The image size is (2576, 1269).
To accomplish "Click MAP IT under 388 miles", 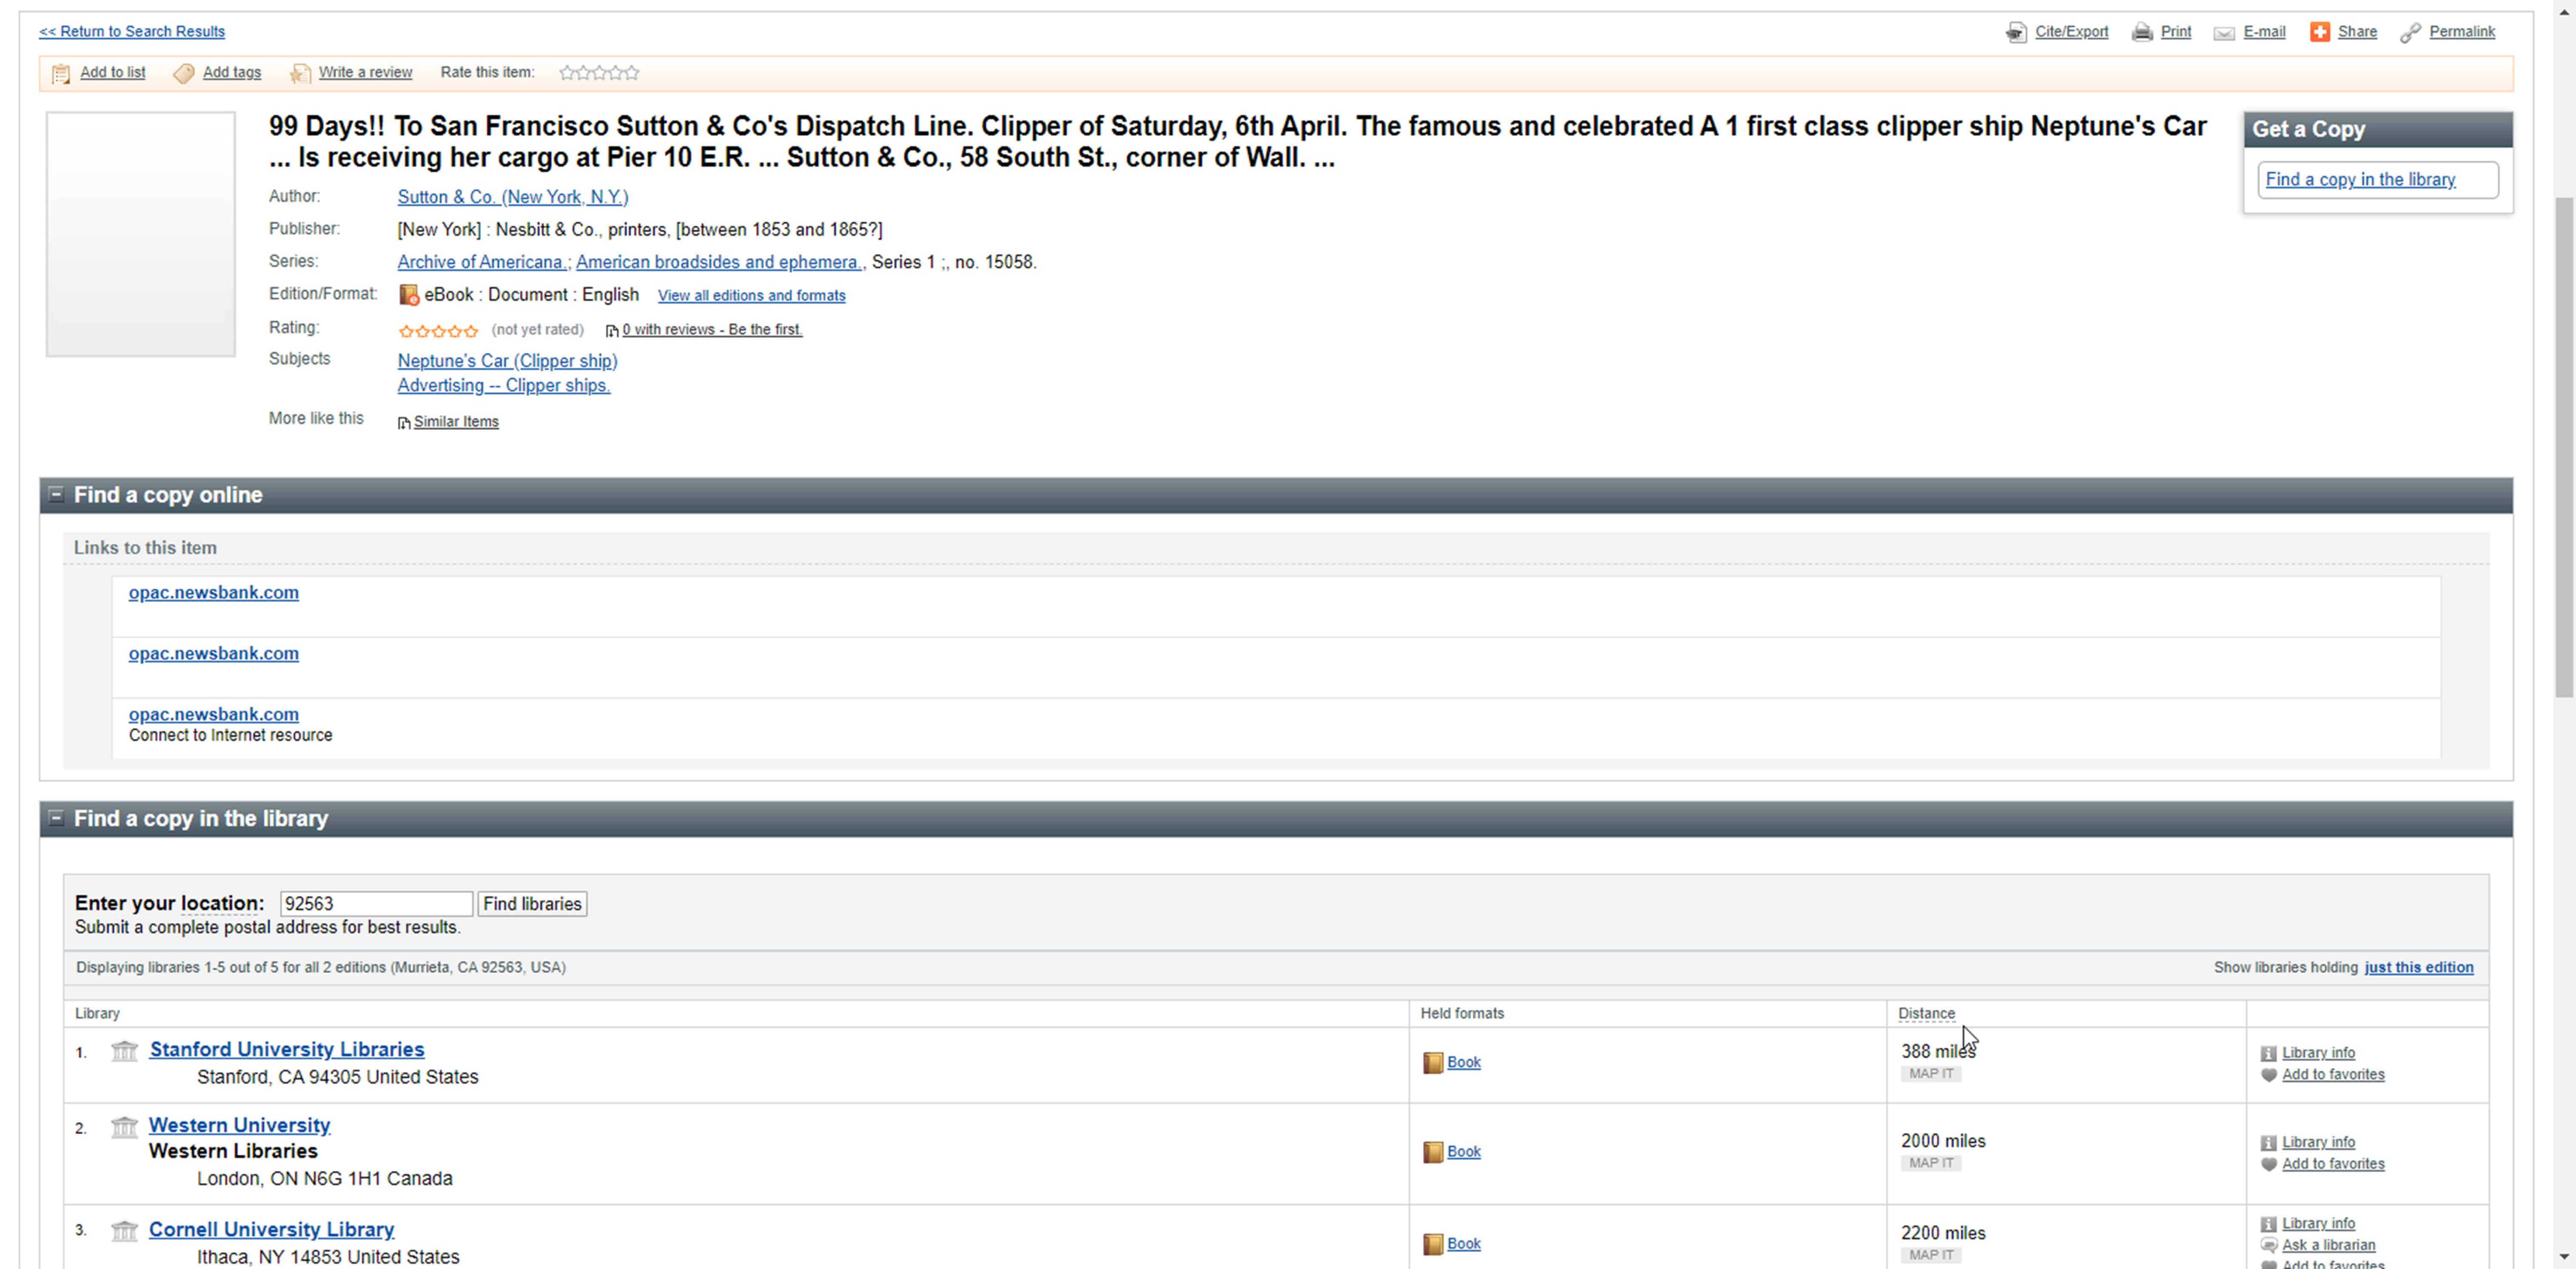I will (x=1931, y=1074).
